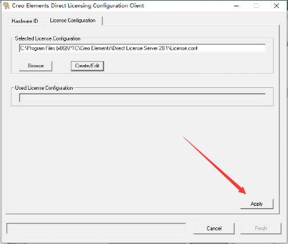The width and height of the screenshot is (288, 244).
Task: Cancel the licensing configuration
Action: pyautogui.click(x=214, y=229)
